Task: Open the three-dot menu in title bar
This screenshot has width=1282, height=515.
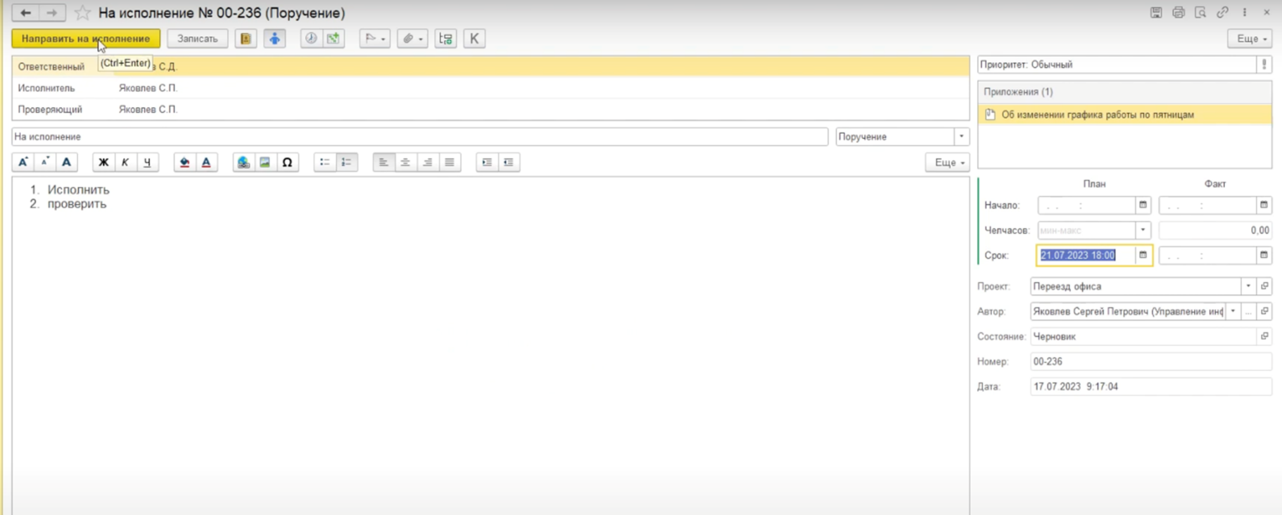Action: [x=1245, y=13]
